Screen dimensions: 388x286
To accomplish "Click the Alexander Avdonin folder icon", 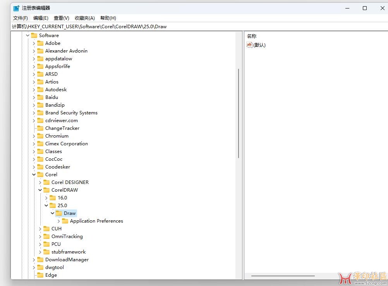I will tap(40, 51).
